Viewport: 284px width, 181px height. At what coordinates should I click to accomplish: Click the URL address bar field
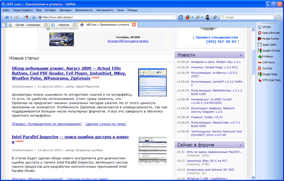pyautogui.click(x=107, y=17)
